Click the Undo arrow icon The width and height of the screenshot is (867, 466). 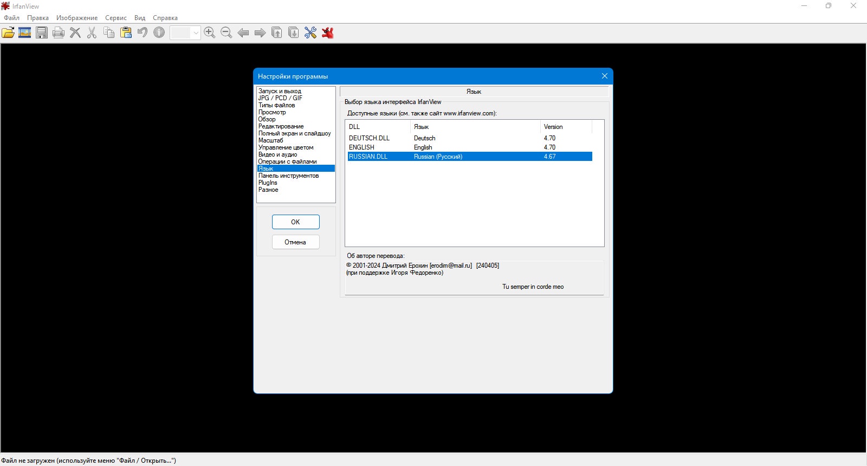click(x=143, y=33)
